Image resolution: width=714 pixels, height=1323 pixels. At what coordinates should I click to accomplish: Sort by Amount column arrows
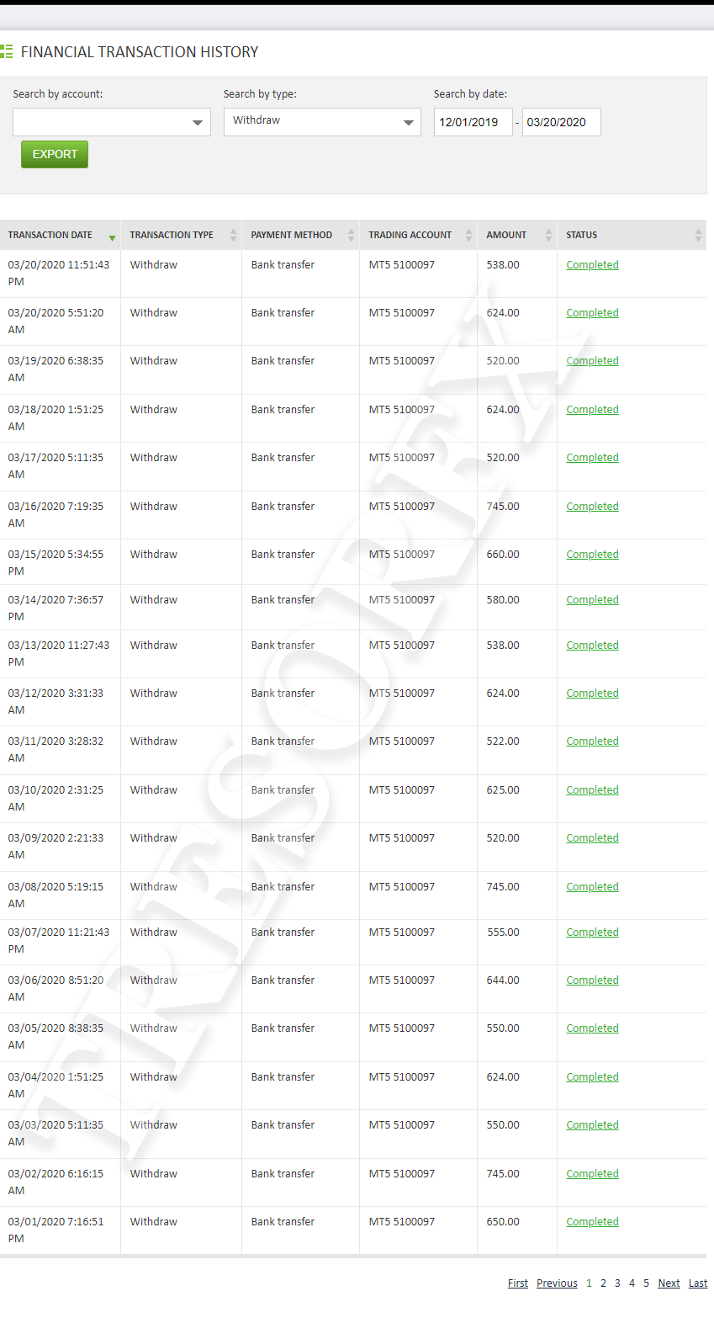pyautogui.click(x=548, y=236)
